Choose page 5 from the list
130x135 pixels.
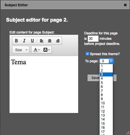106,83
